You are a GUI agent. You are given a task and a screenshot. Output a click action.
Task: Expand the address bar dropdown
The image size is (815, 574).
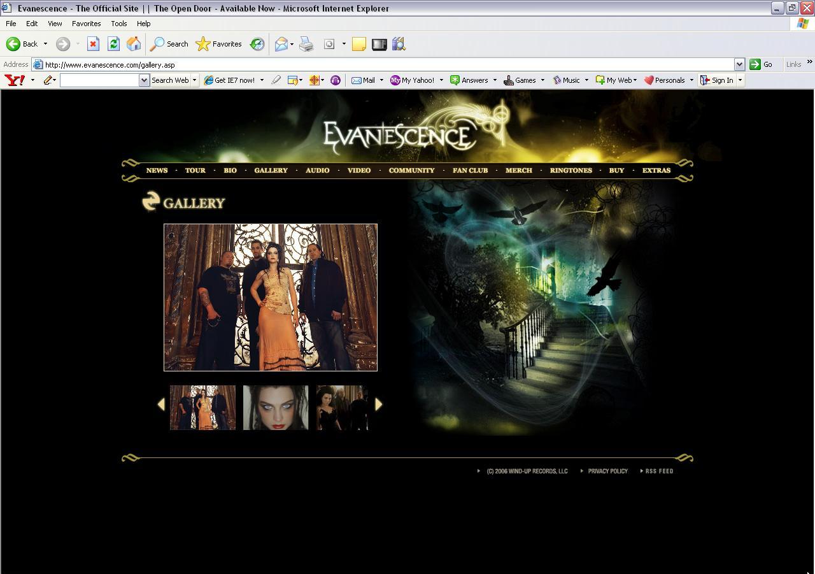(x=739, y=64)
